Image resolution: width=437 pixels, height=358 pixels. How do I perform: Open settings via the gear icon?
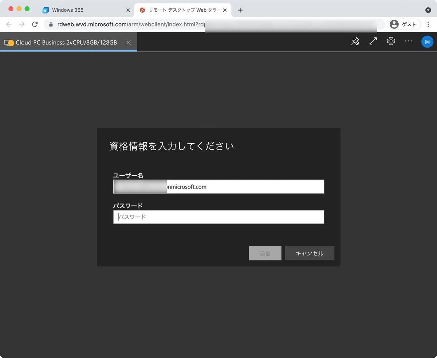pos(391,41)
